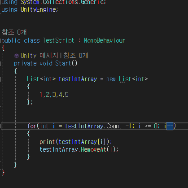Place cursor on the Start method name
Screen dimensions: 188x188
point(63,63)
